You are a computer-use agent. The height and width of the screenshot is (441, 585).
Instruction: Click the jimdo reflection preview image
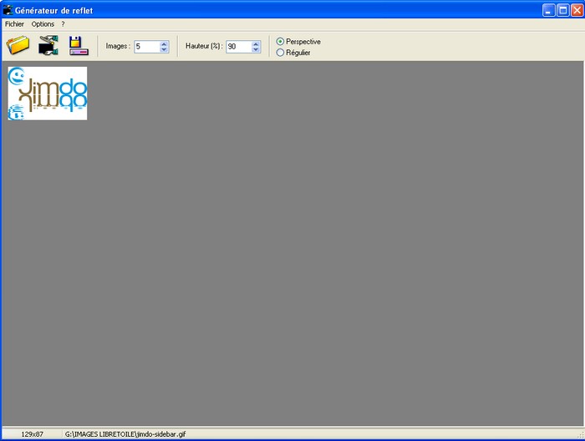pos(48,94)
